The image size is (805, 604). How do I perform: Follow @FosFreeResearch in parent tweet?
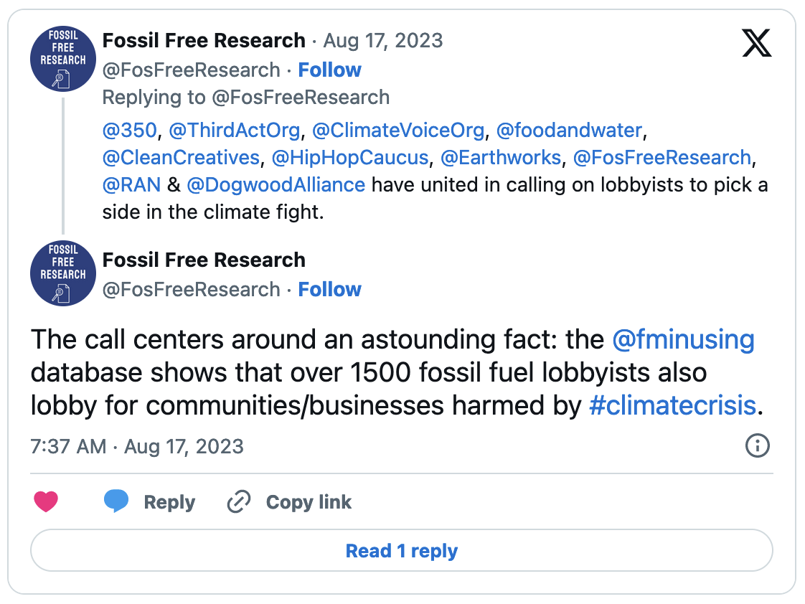[329, 70]
